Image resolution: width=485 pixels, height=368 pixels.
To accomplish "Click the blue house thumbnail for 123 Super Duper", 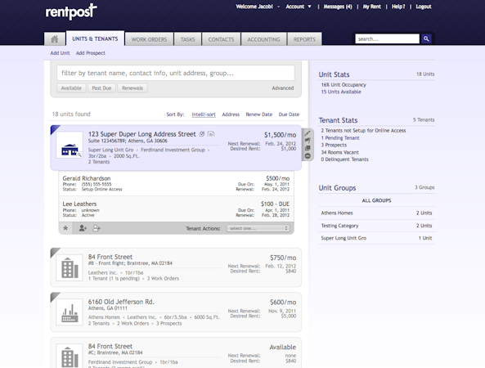I will pos(70,146).
